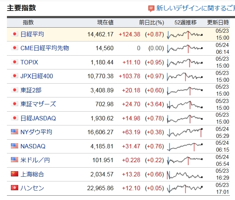Click the speech bubble icon beside 新しいデザイン
The image size is (235, 200).
coord(152,8)
